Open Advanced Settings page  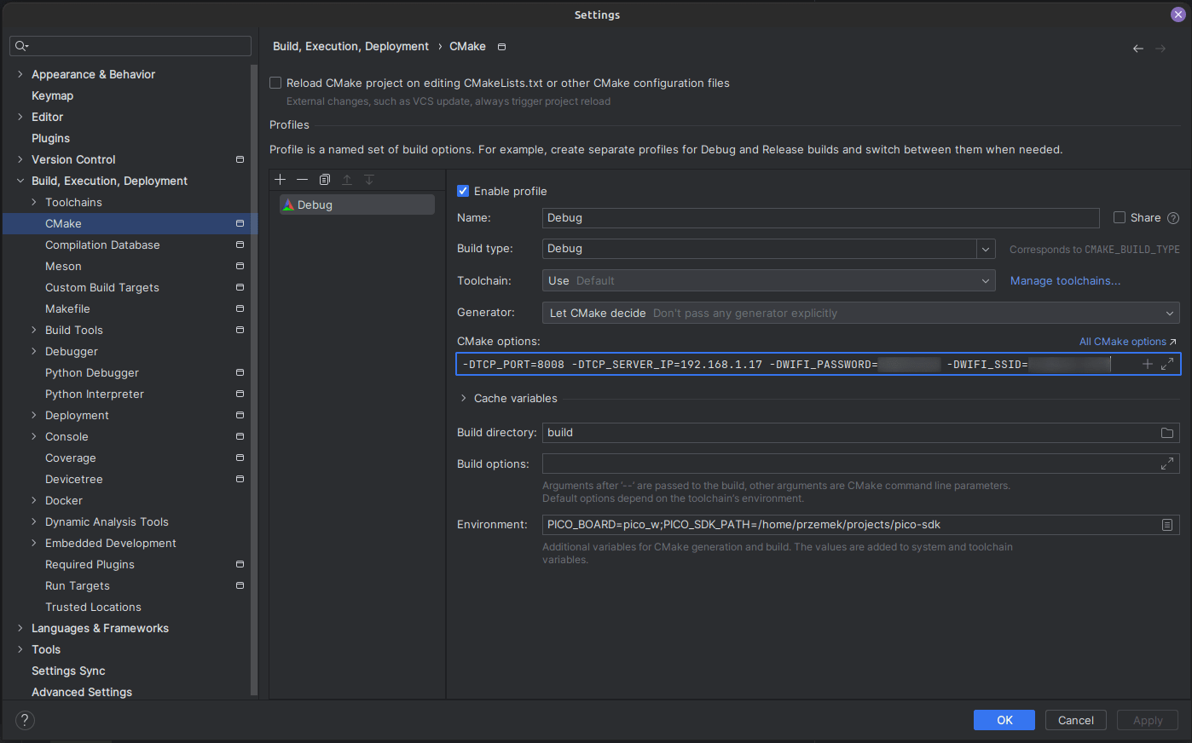click(x=82, y=692)
